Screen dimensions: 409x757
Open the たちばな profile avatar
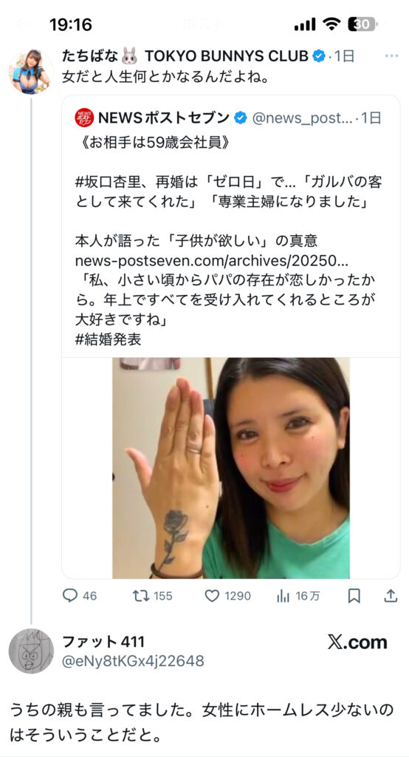point(31,71)
